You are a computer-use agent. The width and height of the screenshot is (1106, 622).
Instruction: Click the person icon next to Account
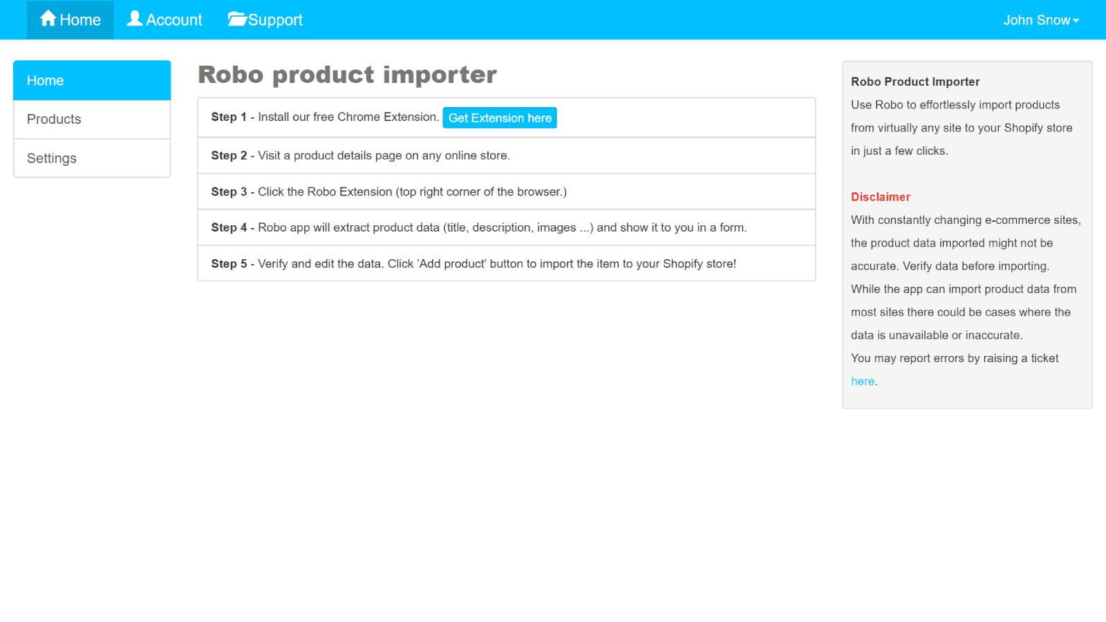(x=135, y=18)
